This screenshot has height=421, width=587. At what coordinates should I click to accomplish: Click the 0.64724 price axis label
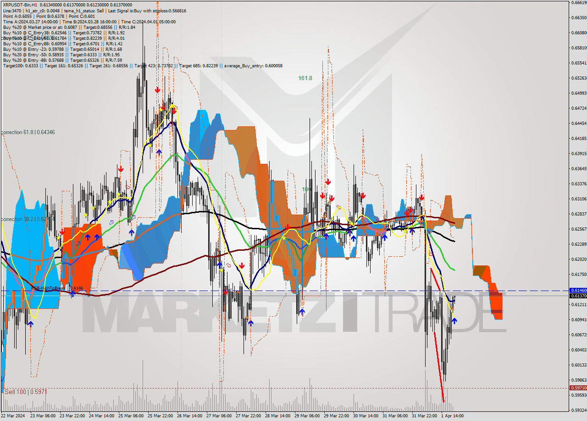pos(579,108)
